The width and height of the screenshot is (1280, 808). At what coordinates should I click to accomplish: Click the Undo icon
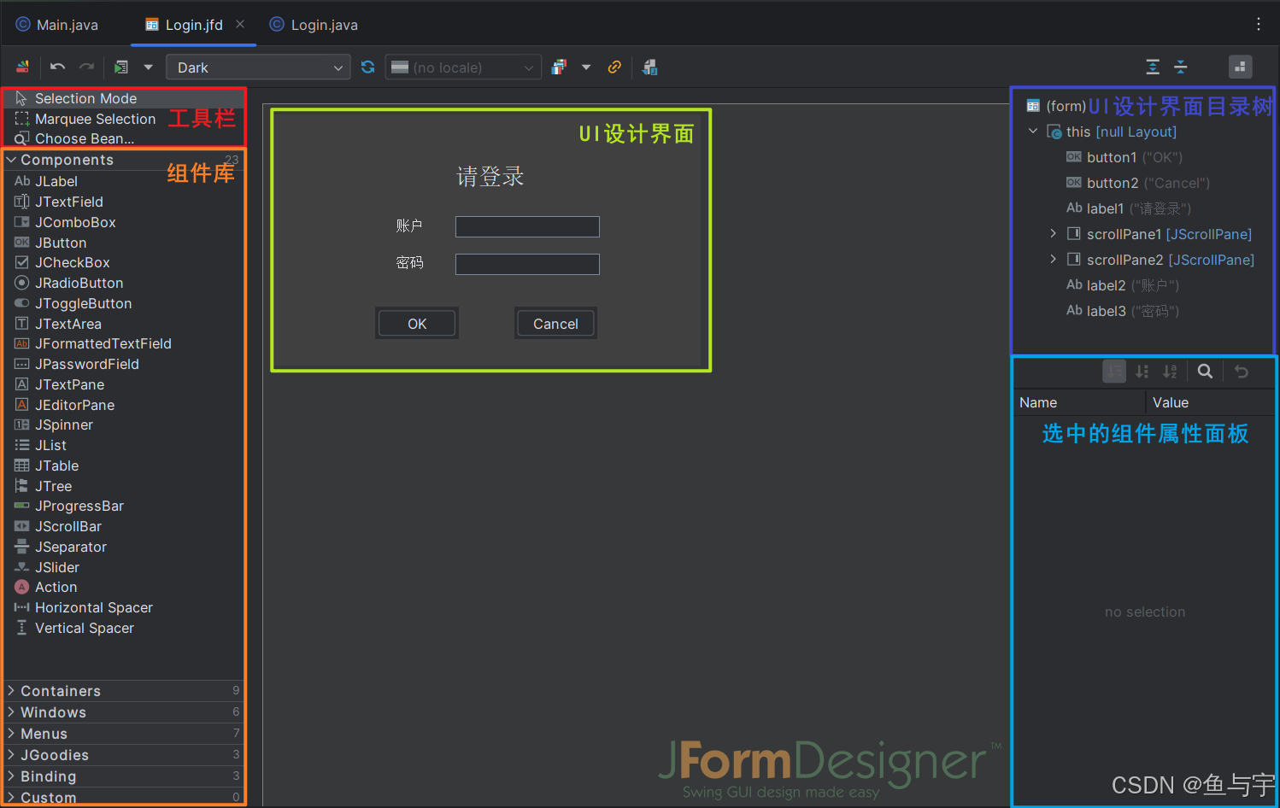coord(57,67)
